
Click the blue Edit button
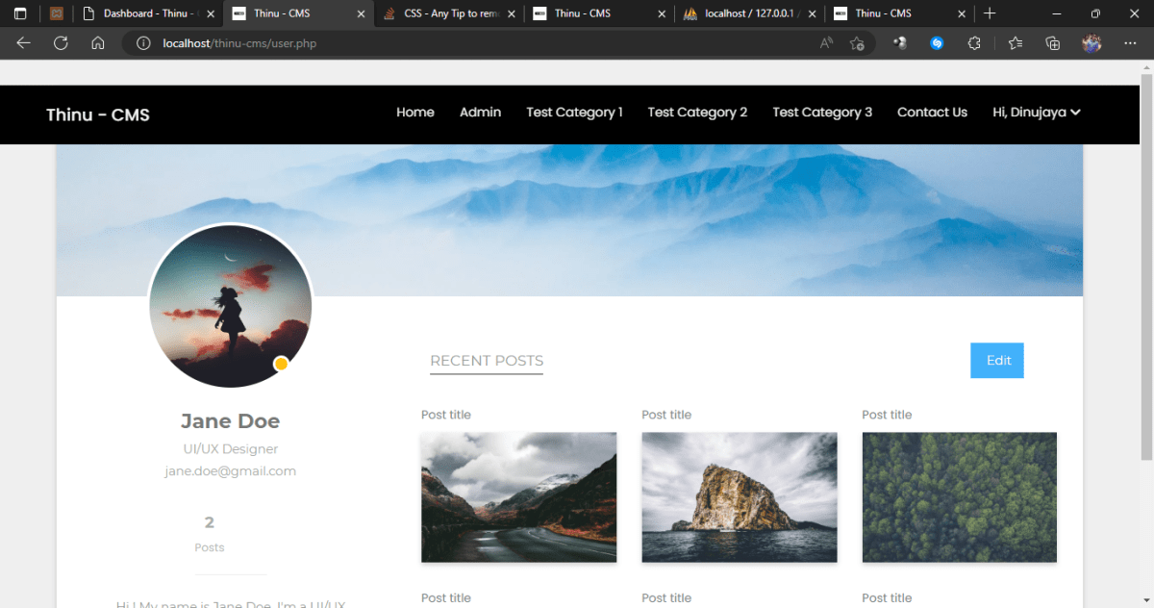pos(997,361)
